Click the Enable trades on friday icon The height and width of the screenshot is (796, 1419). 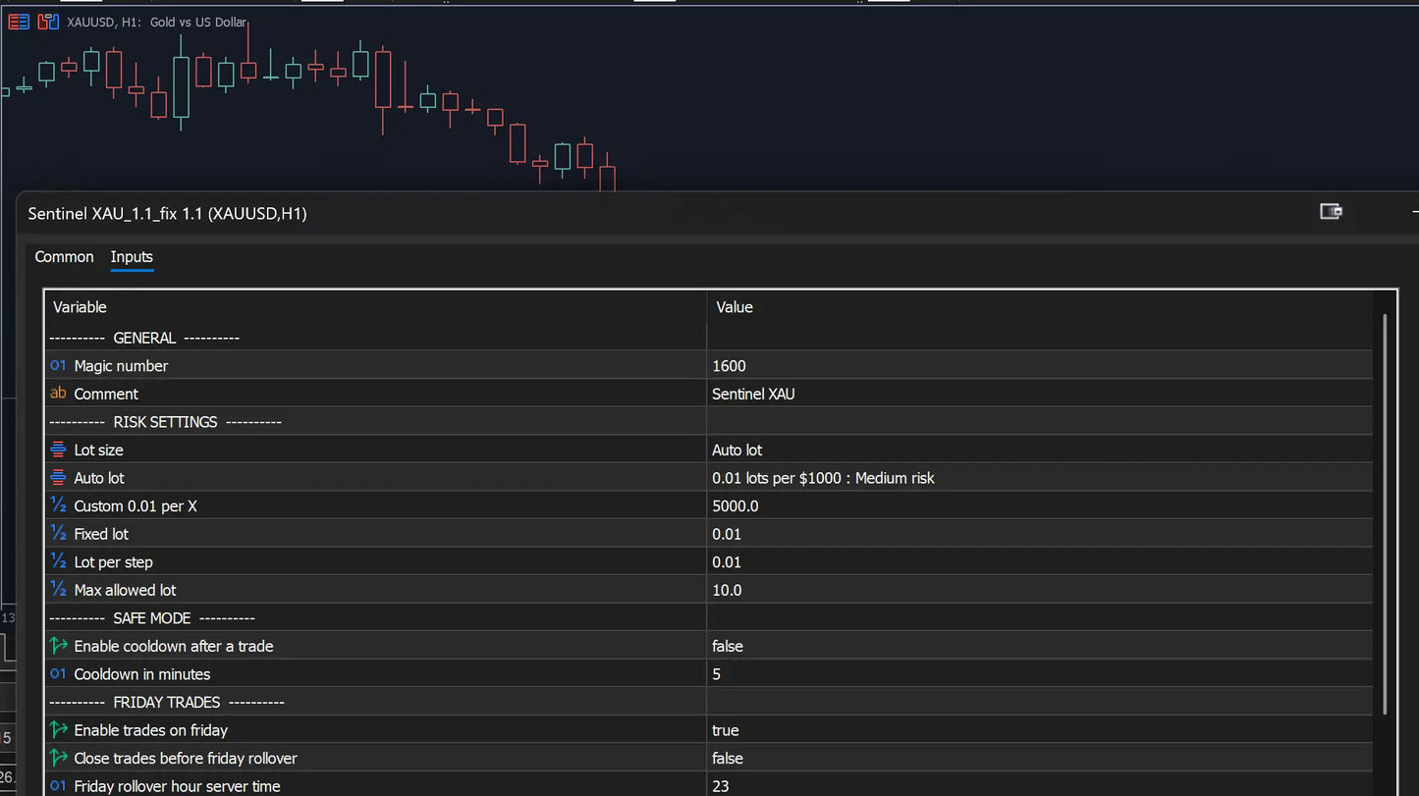58,730
